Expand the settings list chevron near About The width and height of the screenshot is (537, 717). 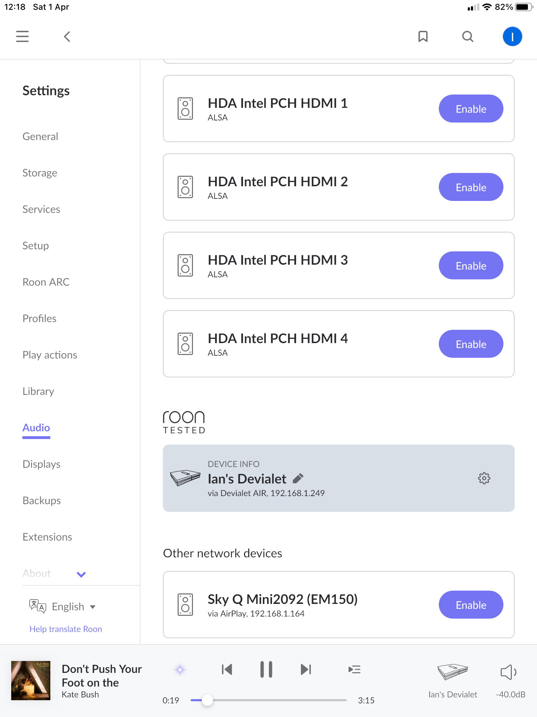(x=81, y=574)
